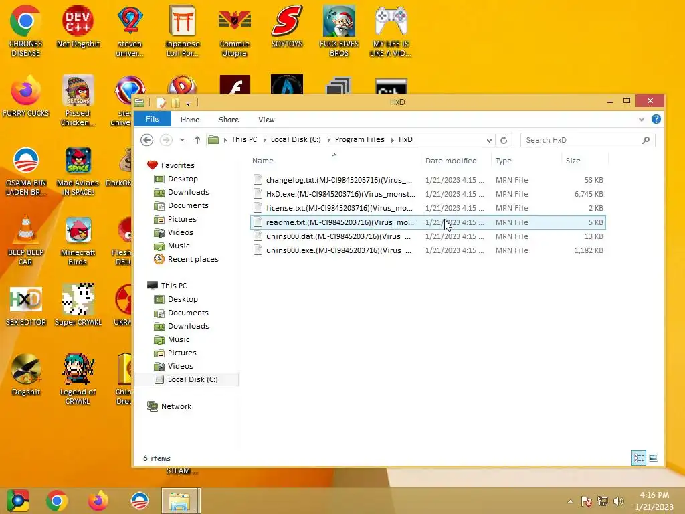
Task: Select the unins000.dat encrypted file
Action: tap(428, 236)
